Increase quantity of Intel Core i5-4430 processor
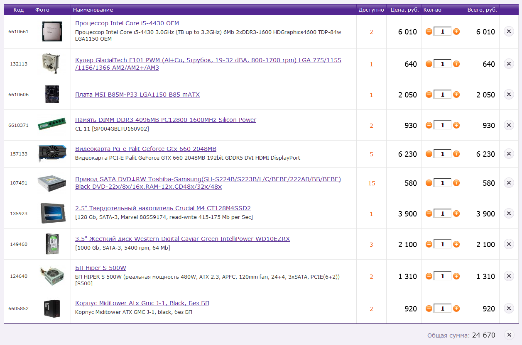 point(456,32)
